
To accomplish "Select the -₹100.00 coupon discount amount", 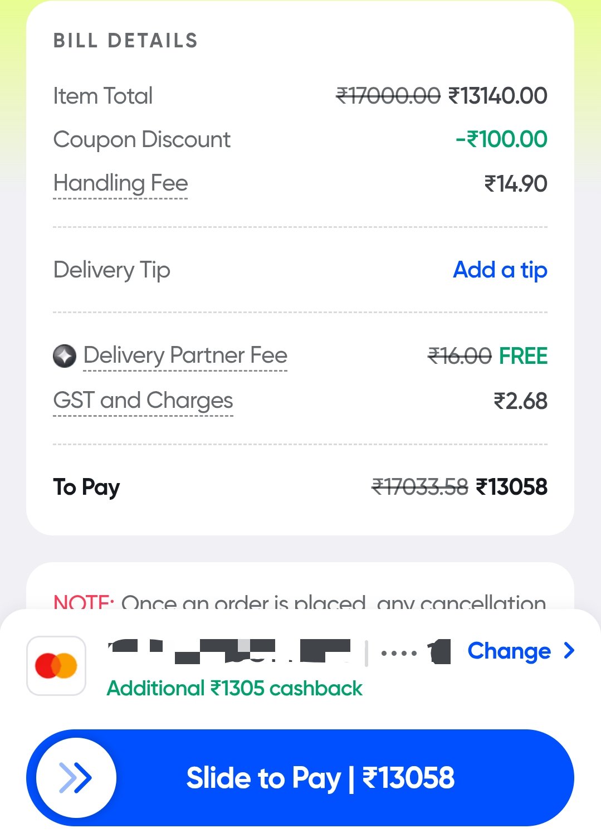I will pos(501,139).
